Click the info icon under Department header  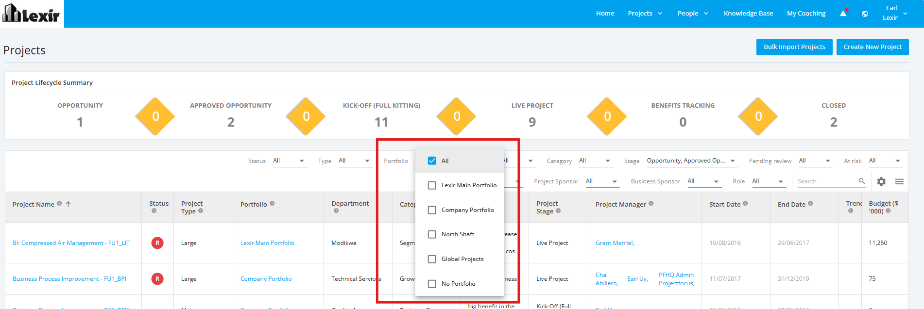pos(336,211)
